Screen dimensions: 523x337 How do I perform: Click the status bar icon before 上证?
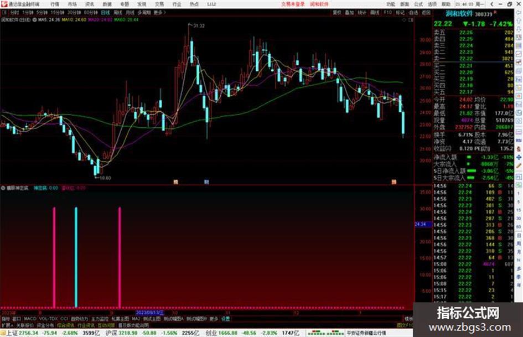[3, 333]
